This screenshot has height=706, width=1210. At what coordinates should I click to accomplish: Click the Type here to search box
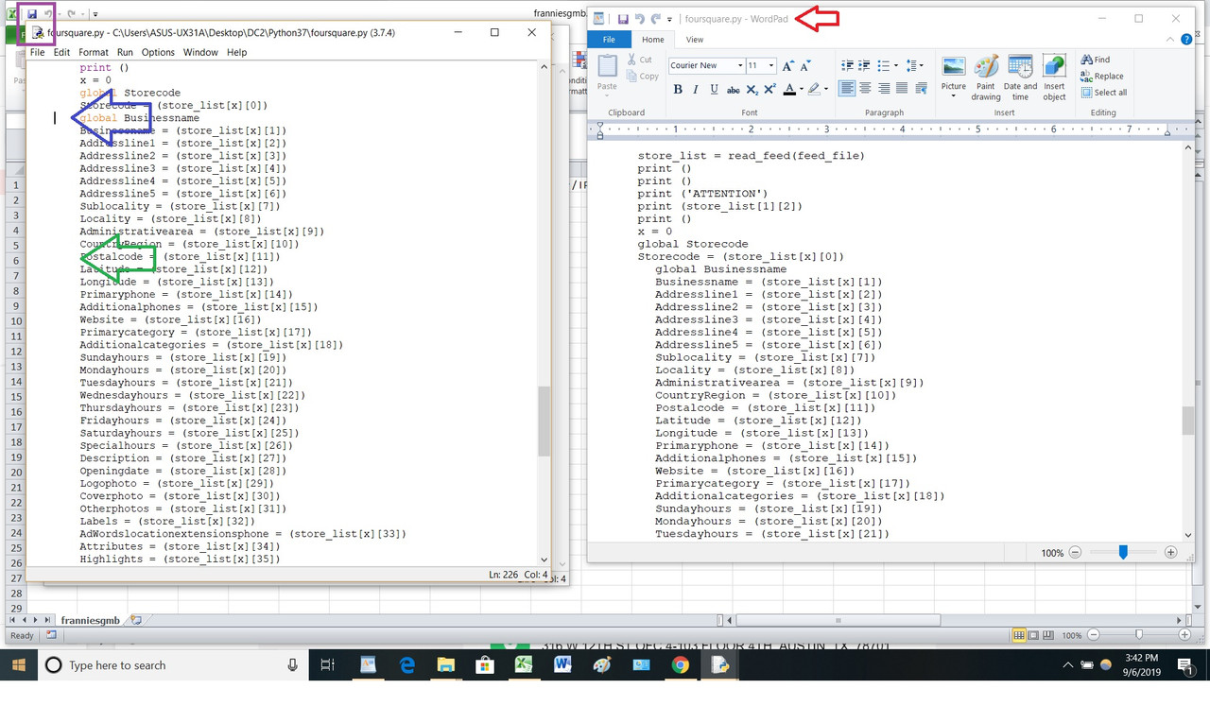pos(174,665)
